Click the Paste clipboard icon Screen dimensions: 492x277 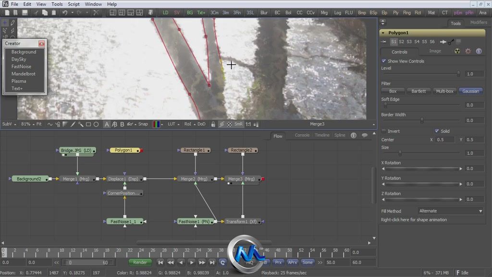54,13
